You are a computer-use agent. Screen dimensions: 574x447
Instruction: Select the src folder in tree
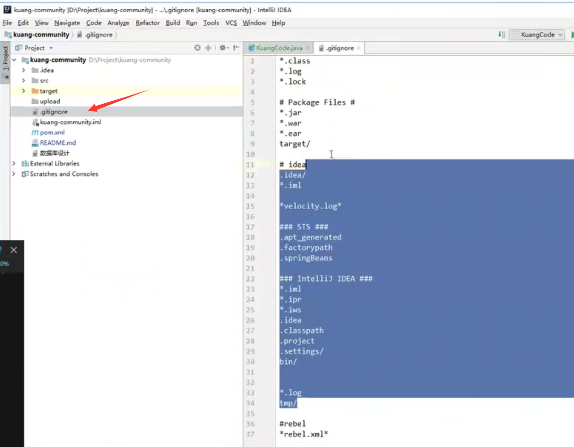tap(44, 80)
